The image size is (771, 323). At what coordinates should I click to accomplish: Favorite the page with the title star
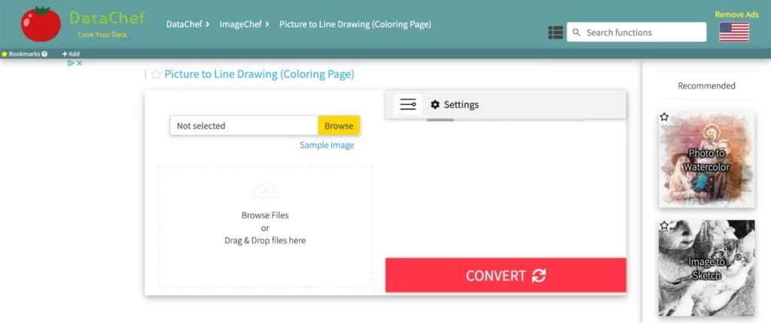pos(156,75)
